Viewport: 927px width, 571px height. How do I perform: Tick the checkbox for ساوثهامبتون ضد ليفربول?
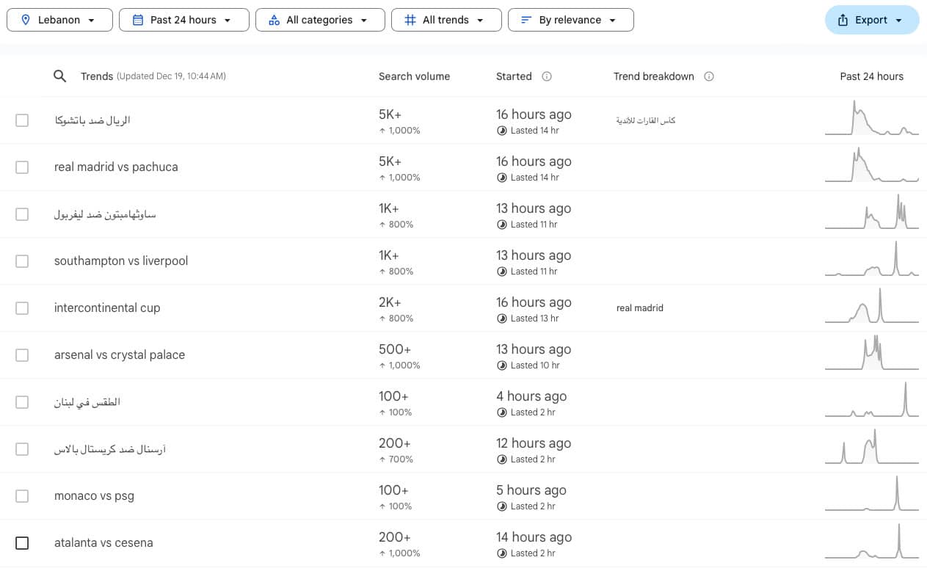[x=22, y=214]
